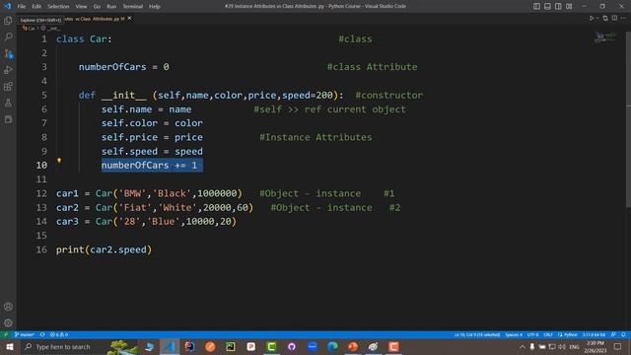This screenshot has height=355, width=631.
Task: Click the Car breadcrumb
Action: 29,29
